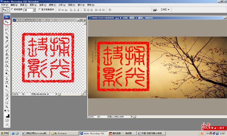Expand the 工作区 workspace dropdown
The width and height of the screenshot is (227, 136).
coord(165,10)
